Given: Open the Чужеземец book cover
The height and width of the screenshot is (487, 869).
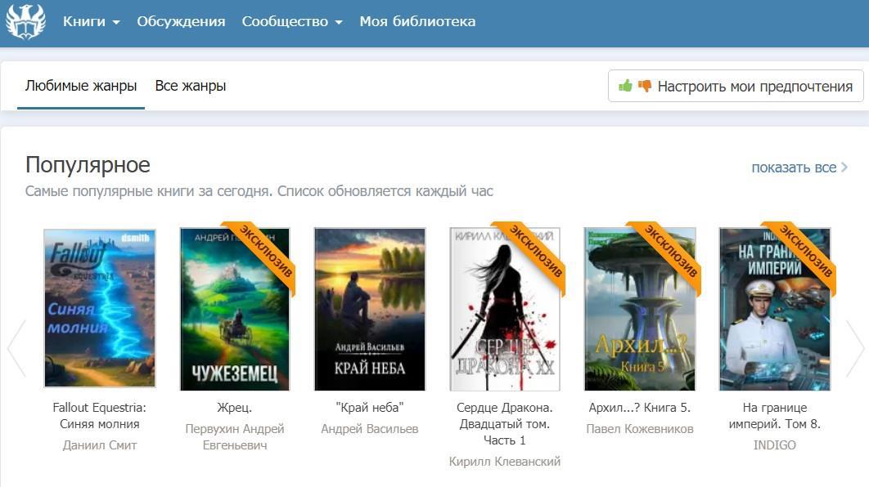Looking at the screenshot, I should (235, 309).
